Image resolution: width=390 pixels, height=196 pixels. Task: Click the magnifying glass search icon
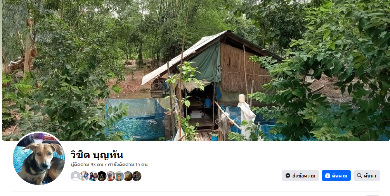click(x=359, y=176)
